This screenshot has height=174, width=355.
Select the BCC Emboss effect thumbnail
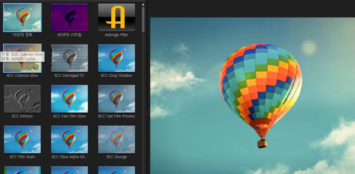point(22,99)
